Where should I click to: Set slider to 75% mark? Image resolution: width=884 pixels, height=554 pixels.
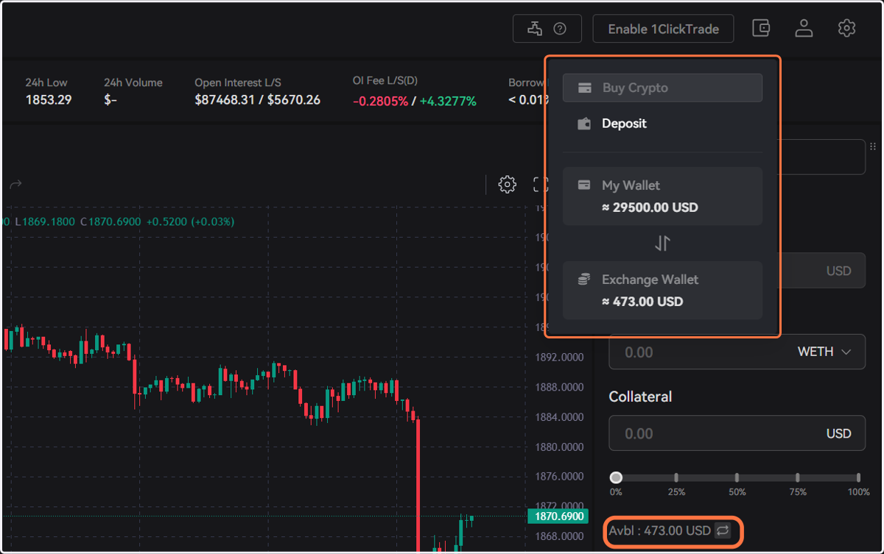click(798, 477)
